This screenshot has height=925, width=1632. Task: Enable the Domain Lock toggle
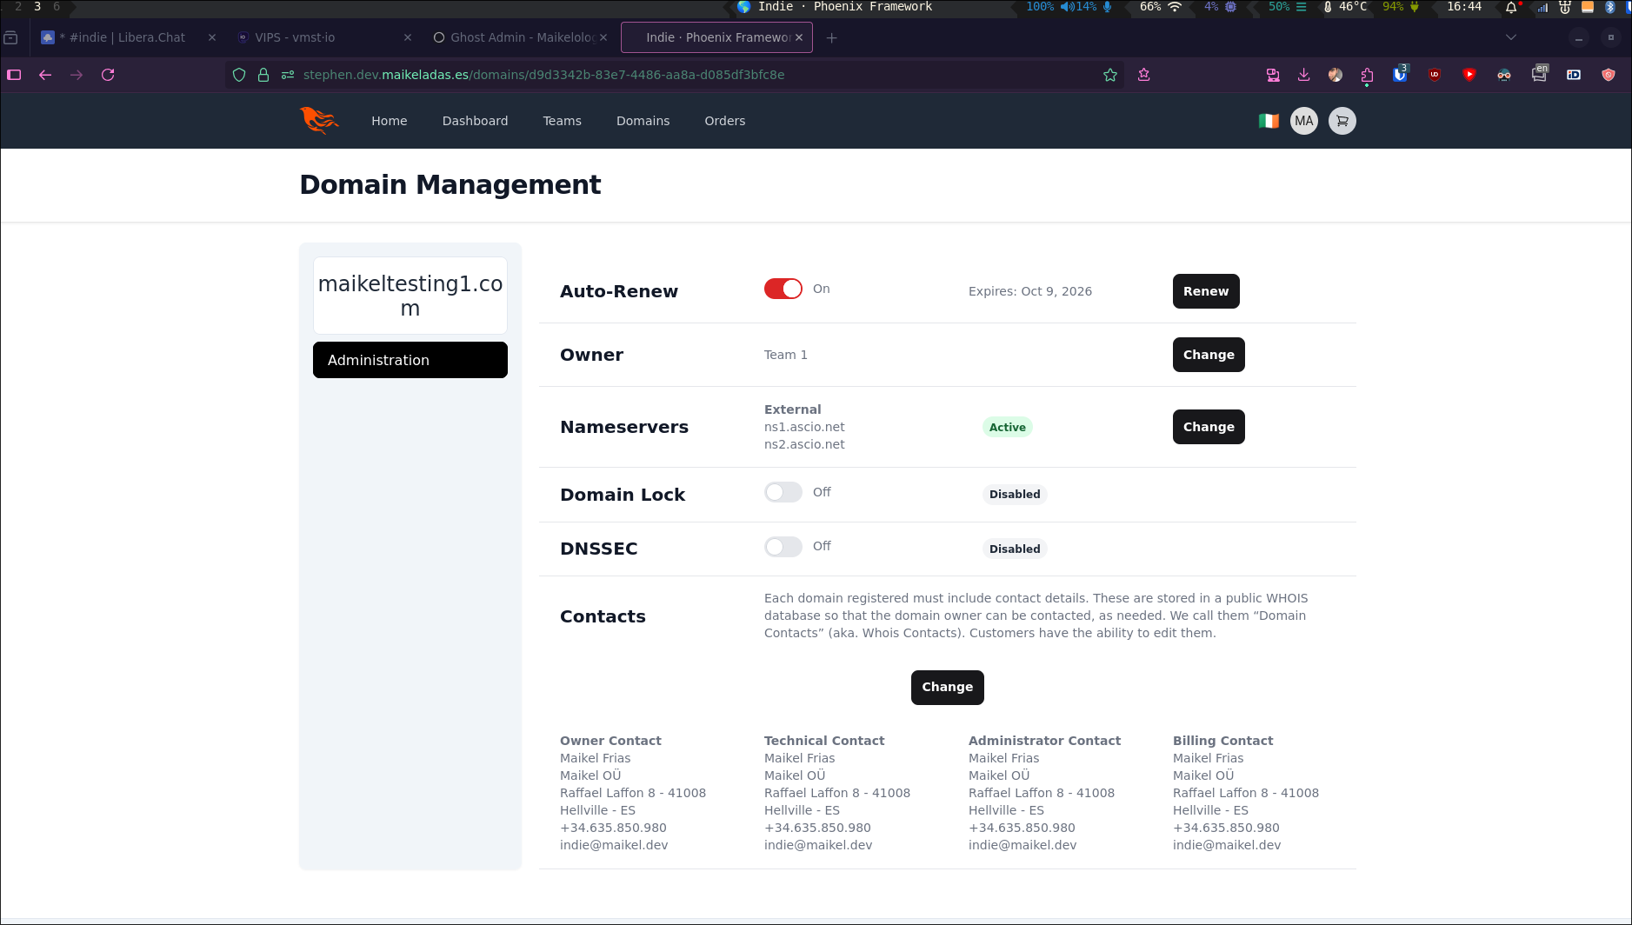pos(783,492)
